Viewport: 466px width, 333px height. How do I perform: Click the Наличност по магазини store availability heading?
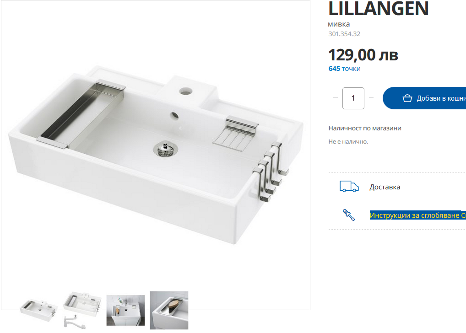(x=365, y=128)
